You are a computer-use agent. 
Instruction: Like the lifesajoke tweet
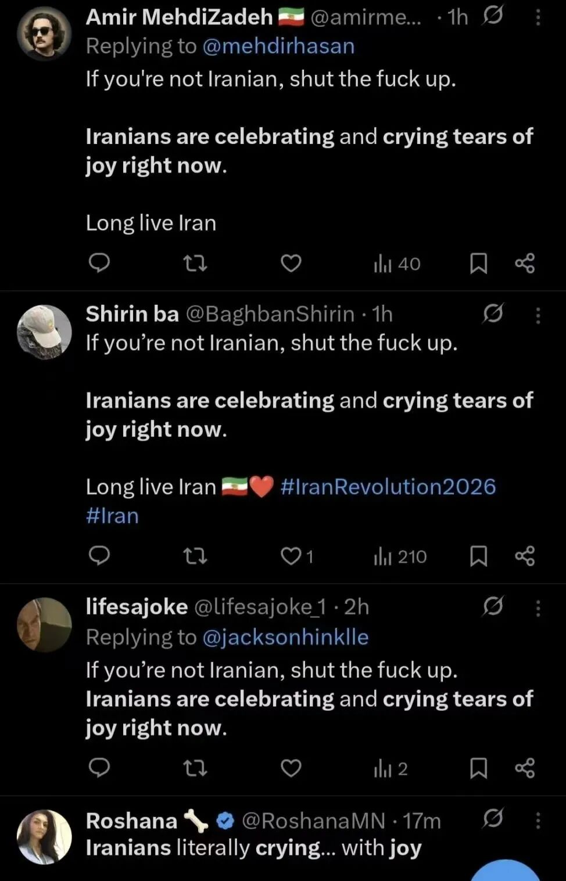(x=291, y=768)
